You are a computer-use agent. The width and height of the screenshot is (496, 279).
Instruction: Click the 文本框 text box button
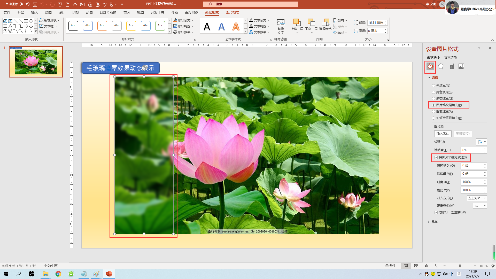tap(49, 26)
